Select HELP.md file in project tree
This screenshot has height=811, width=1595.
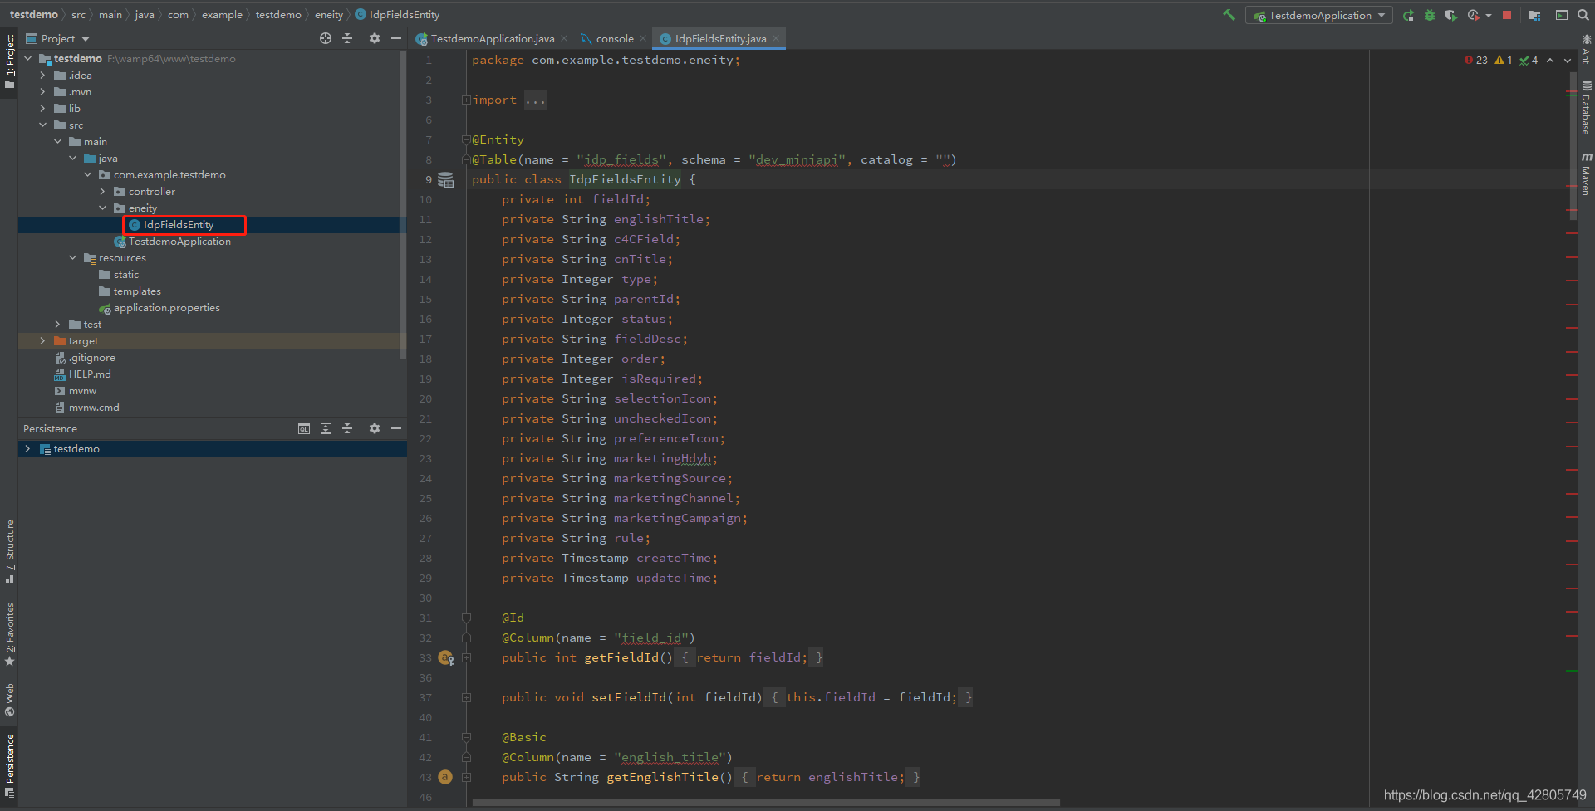click(90, 374)
